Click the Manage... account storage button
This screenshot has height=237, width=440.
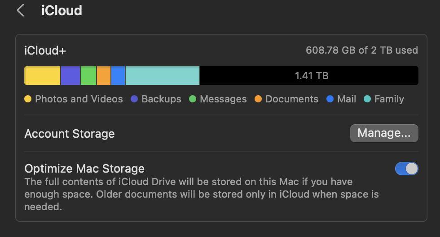(x=384, y=133)
